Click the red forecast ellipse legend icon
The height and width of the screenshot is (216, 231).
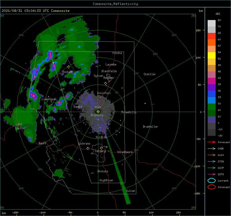click(211, 187)
